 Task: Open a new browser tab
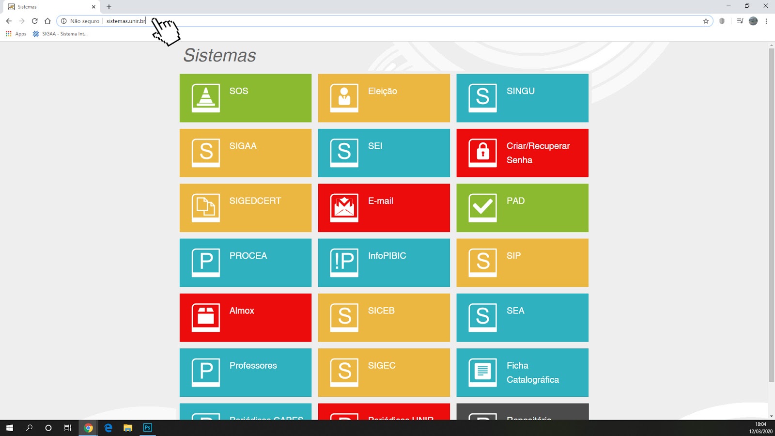(x=109, y=7)
